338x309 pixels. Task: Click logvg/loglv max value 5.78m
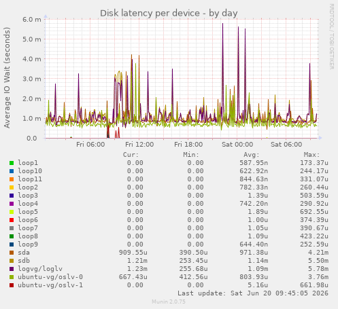pyautogui.click(x=318, y=269)
